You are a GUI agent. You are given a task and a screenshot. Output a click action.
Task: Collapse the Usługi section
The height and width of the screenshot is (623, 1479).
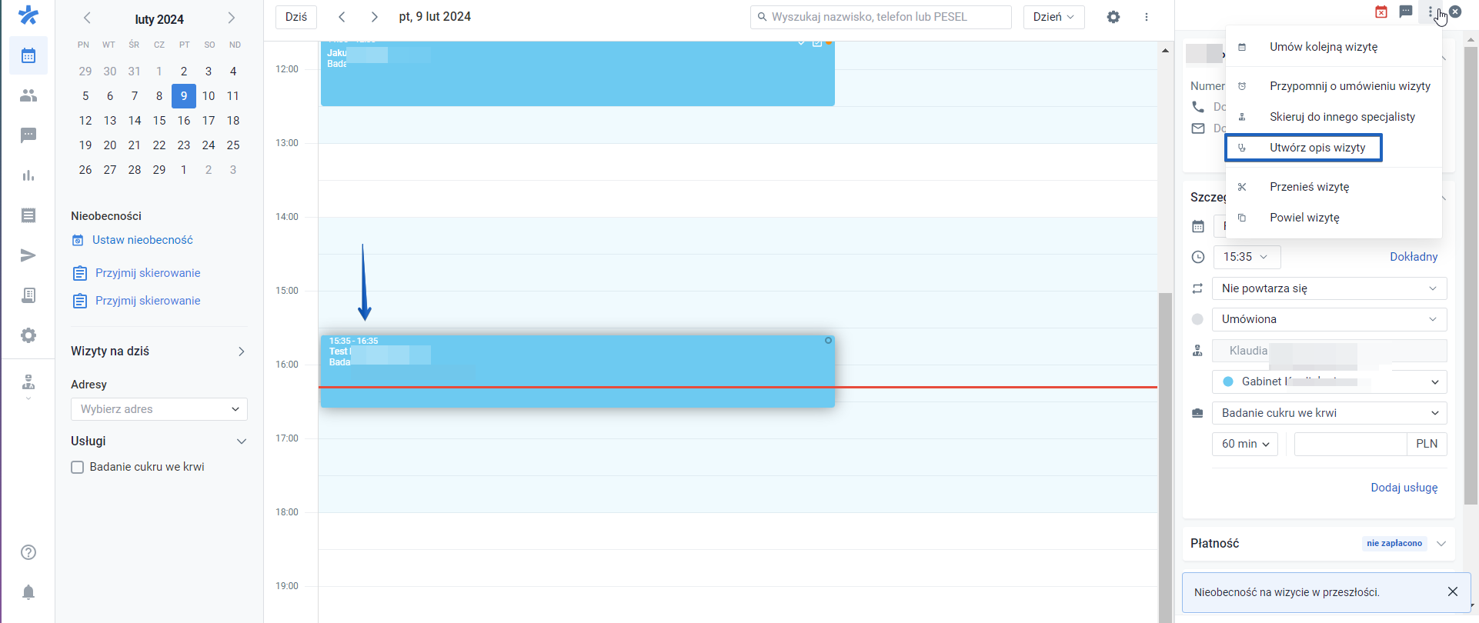[242, 441]
